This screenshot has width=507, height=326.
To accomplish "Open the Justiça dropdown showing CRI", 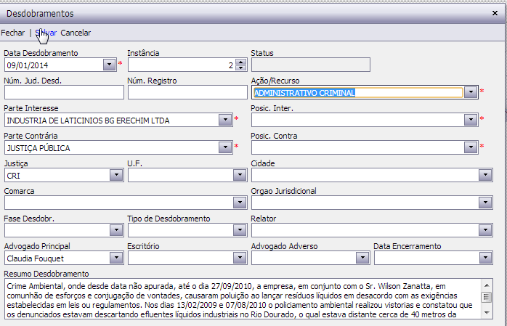I will click(116, 175).
